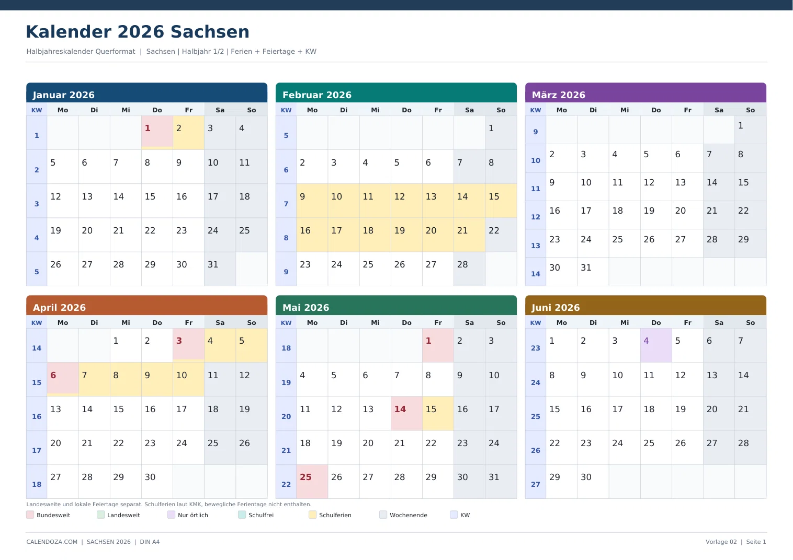The height and width of the screenshot is (560, 793).
Task: Click the Kalender 2026 Sachsen title
Action: coord(138,32)
